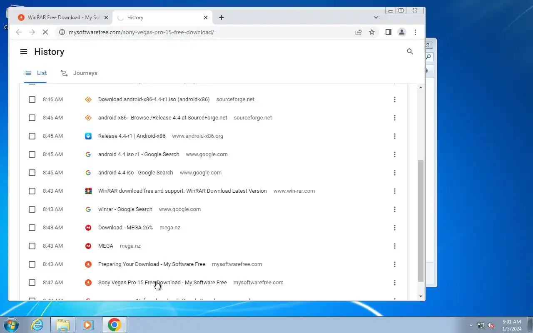The image size is (533, 333).
Task: Click favicon of Preparing Your Download row
Action: [x=88, y=264]
